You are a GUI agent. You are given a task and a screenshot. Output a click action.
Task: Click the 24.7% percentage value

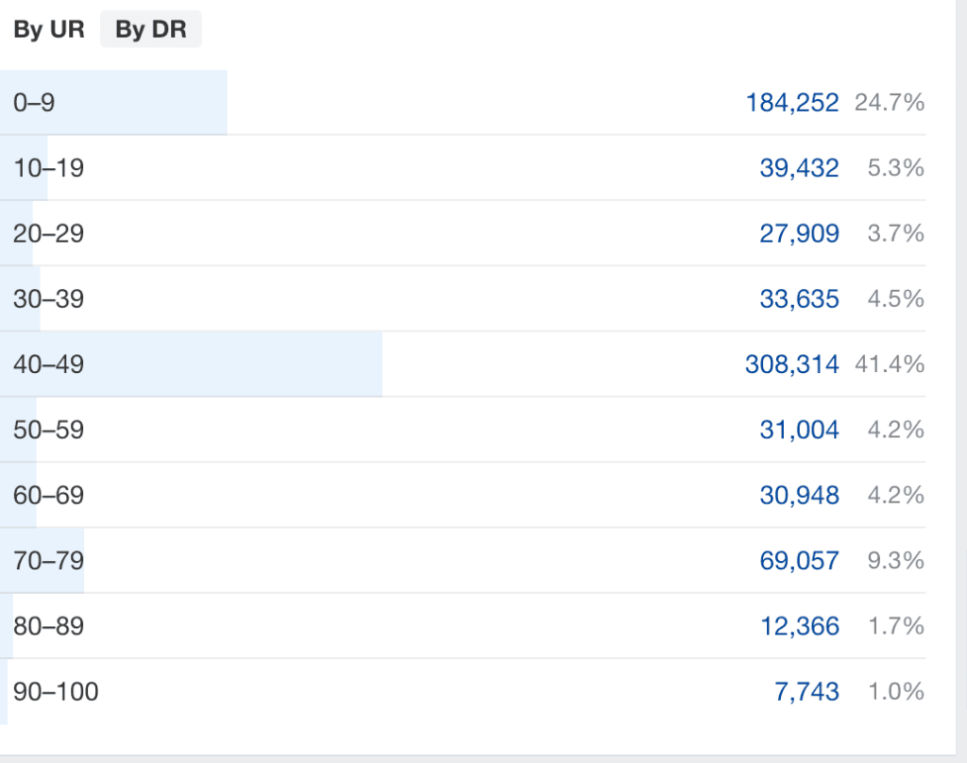click(x=890, y=102)
